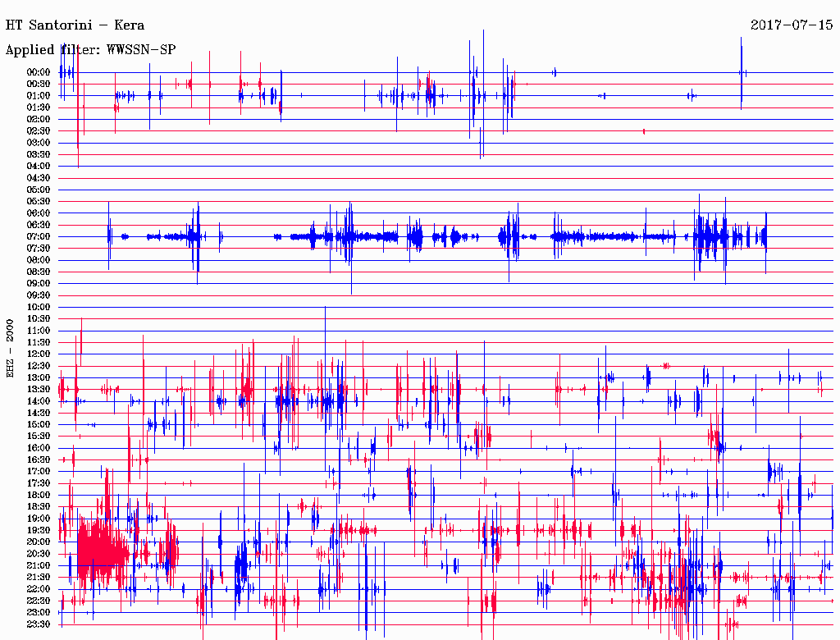Click the 23:30 time label

39,624
